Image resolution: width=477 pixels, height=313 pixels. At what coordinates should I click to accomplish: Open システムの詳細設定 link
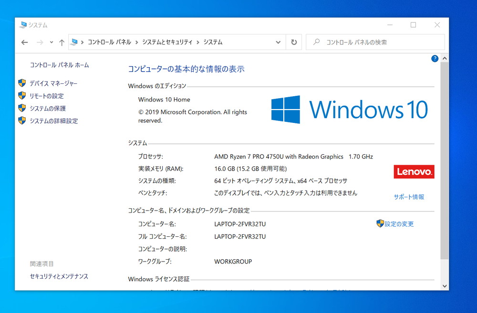pos(54,121)
